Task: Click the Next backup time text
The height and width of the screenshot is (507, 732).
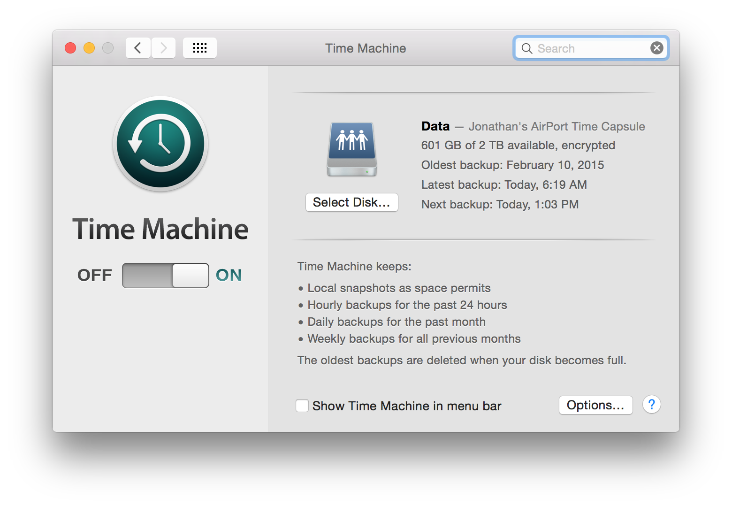Action: [500, 204]
